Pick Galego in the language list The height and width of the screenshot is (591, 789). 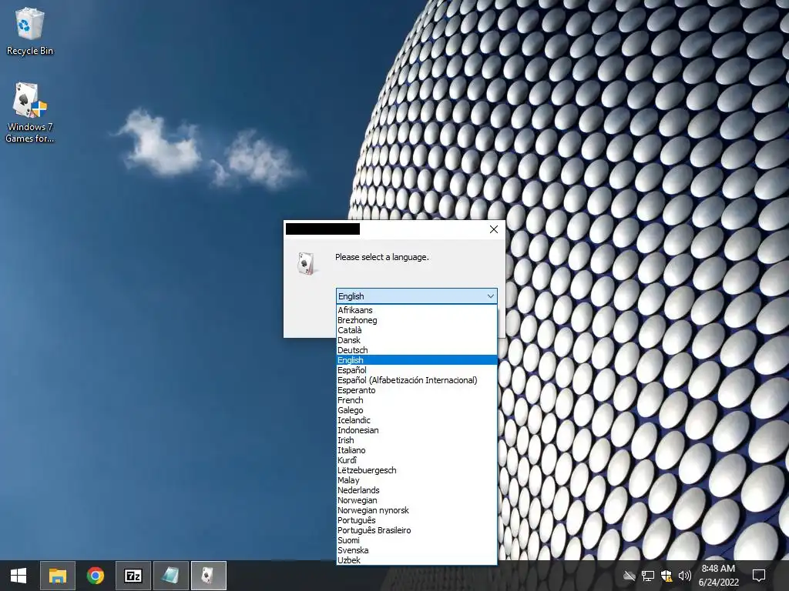pos(417,410)
